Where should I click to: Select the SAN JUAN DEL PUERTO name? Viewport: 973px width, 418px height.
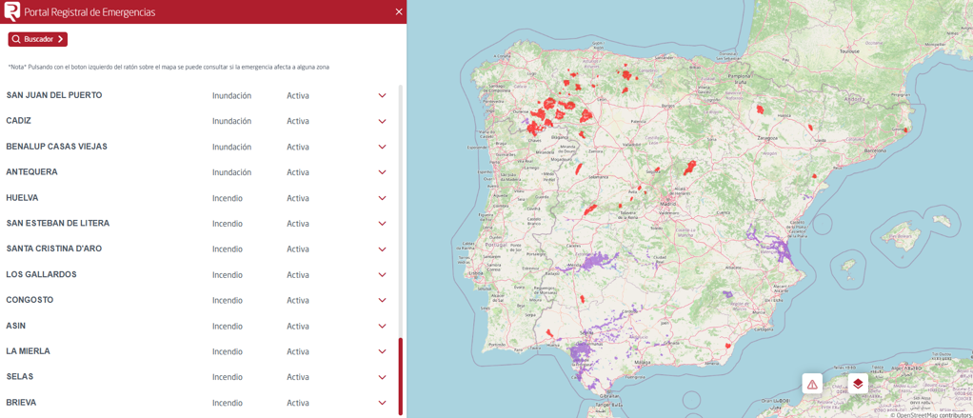point(54,95)
